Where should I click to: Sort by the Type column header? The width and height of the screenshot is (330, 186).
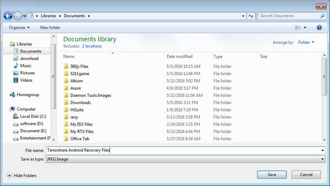pos(218,56)
